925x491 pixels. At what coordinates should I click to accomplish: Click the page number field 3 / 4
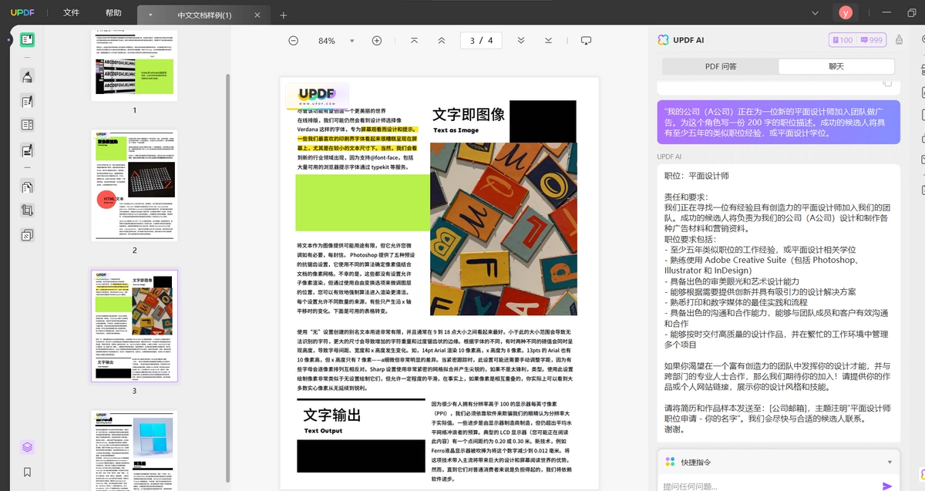point(481,41)
